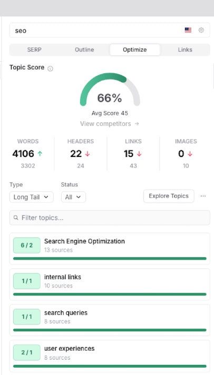Focus the Filter topics search field

tap(110, 218)
